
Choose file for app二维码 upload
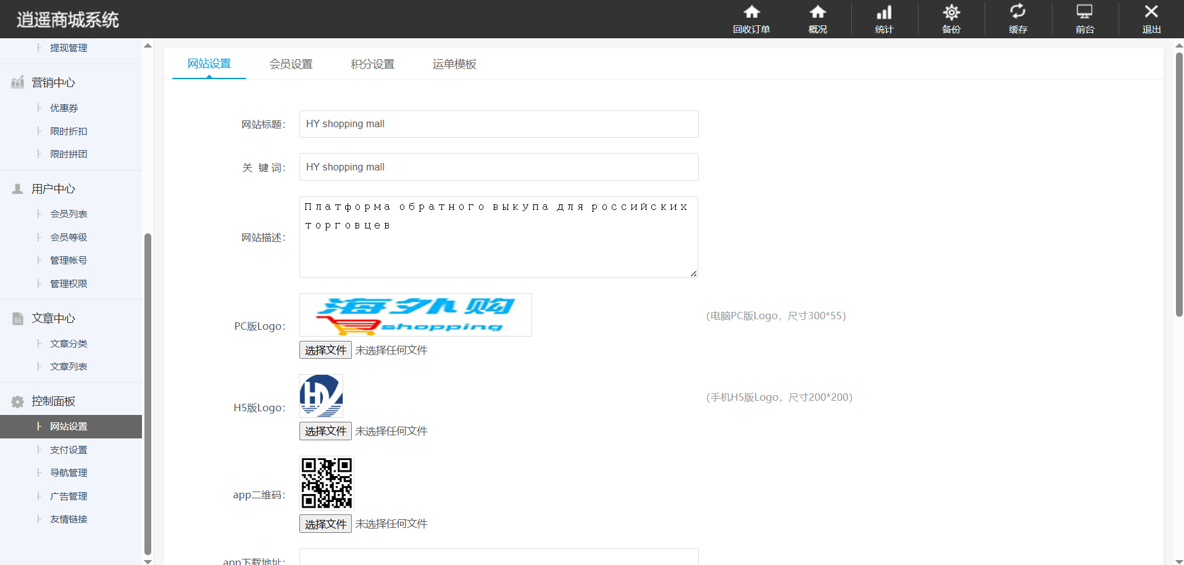(x=325, y=524)
